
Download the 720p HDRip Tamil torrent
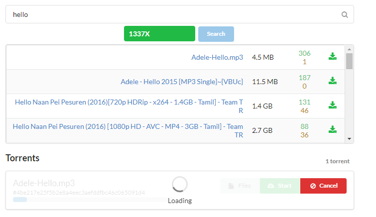click(x=332, y=105)
